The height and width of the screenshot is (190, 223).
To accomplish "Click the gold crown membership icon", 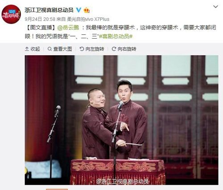I will click(x=87, y=10).
